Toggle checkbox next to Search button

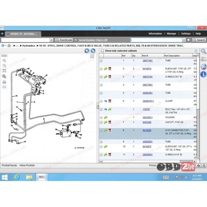tap(188, 40)
